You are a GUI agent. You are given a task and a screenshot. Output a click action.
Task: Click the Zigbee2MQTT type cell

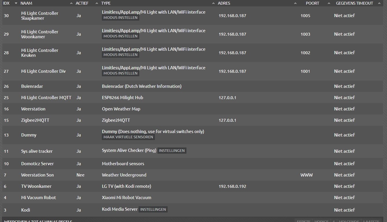tap(116, 120)
